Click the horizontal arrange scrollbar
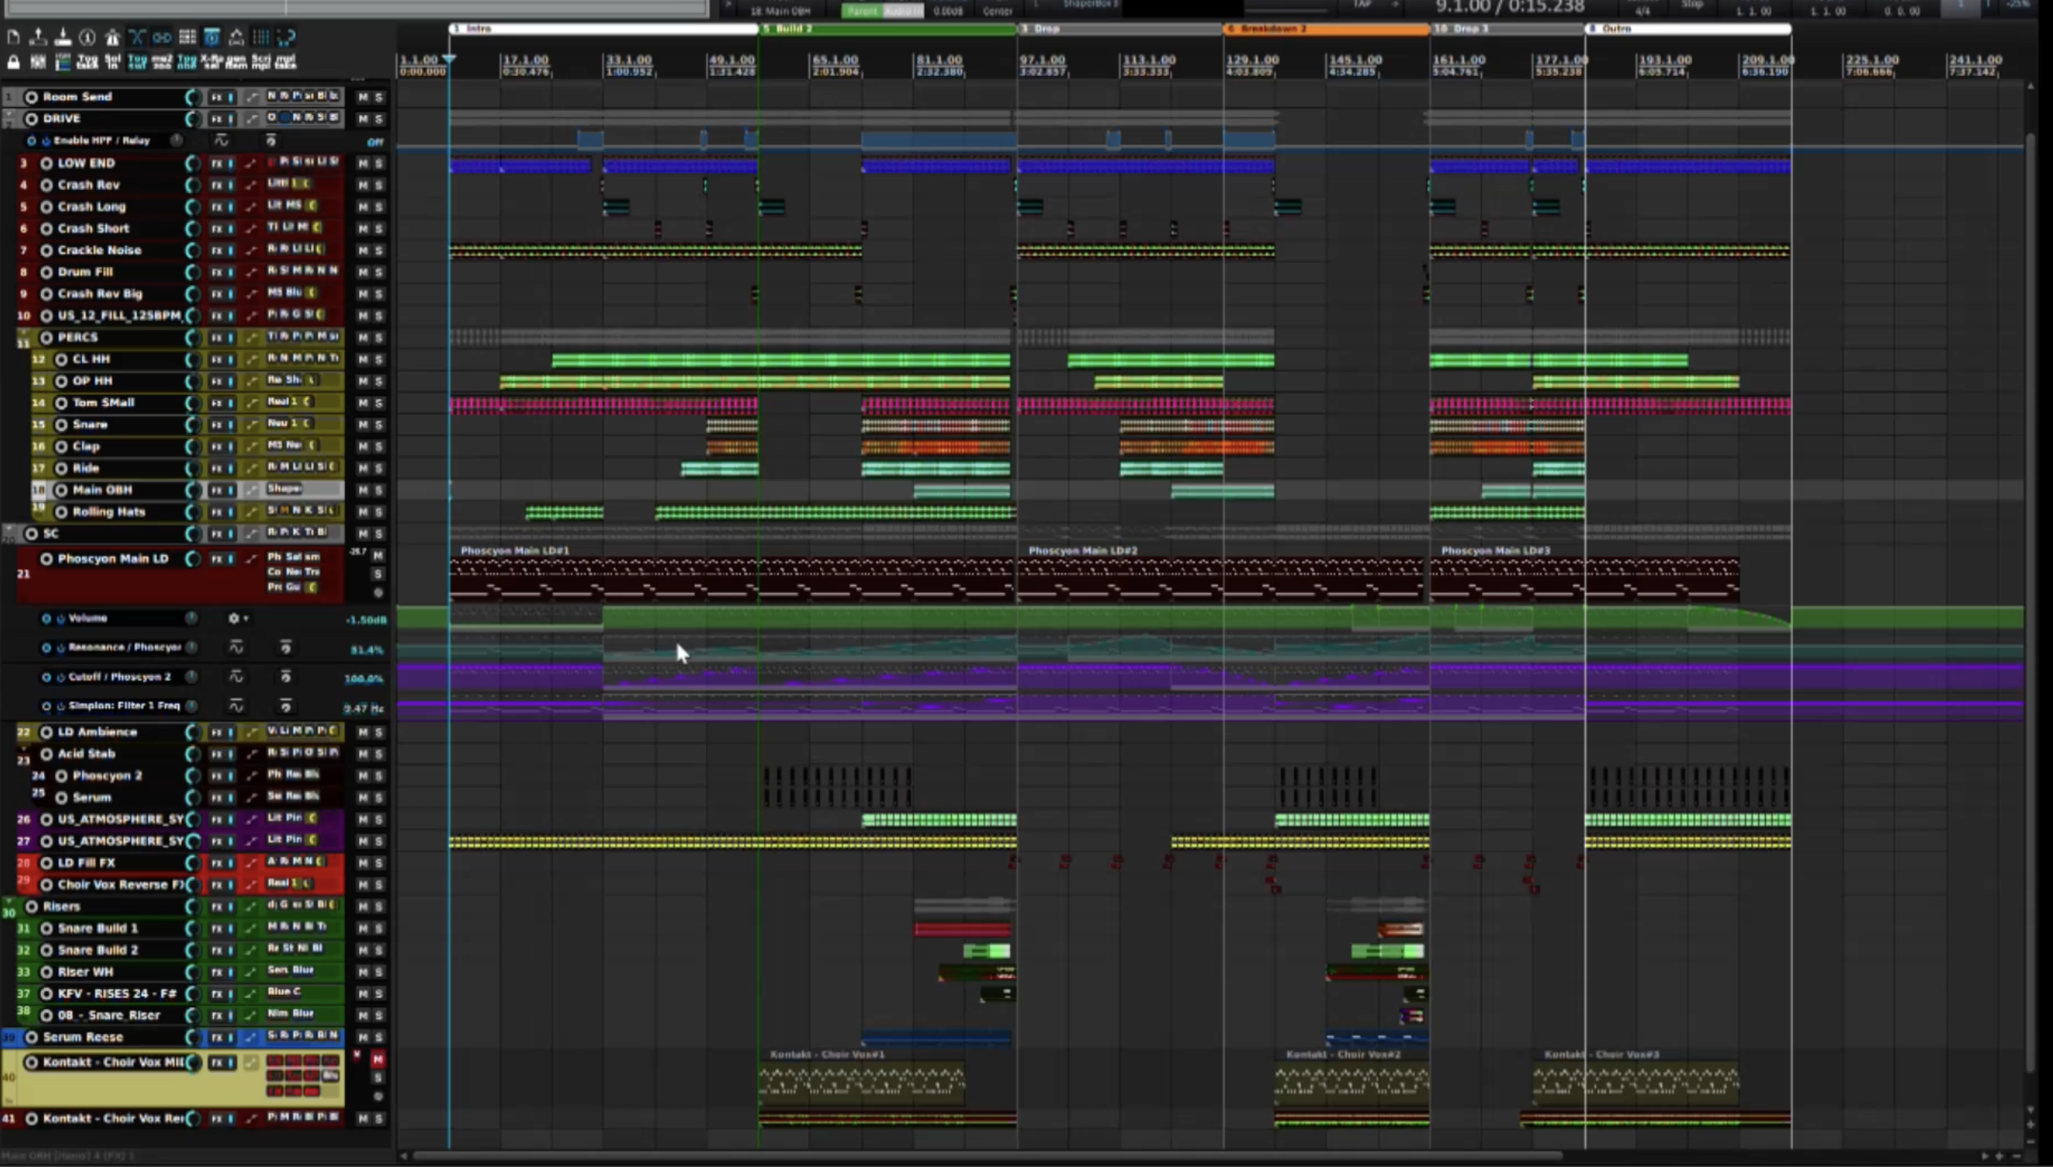Image resolution: width=2053 pixels, height=1167 pixels. point(987,1156)
